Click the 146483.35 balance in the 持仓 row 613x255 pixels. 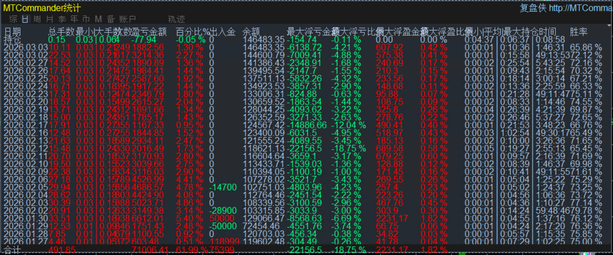[x=264, y=39]
